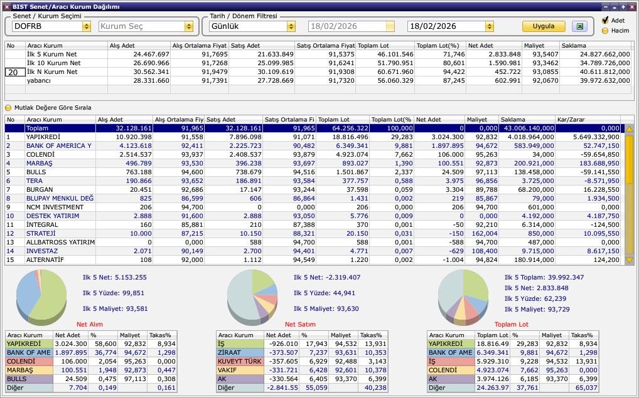Viewport: 639px width, 398px height.
Task: Sort by the Kar/Zarar column header
Action: tap(587, 120)
